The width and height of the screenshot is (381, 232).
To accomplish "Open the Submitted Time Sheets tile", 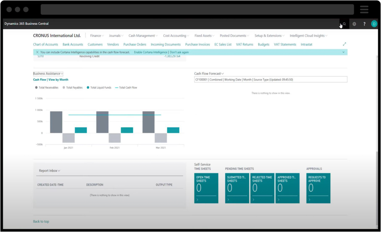I will click(x=237, y=188).
